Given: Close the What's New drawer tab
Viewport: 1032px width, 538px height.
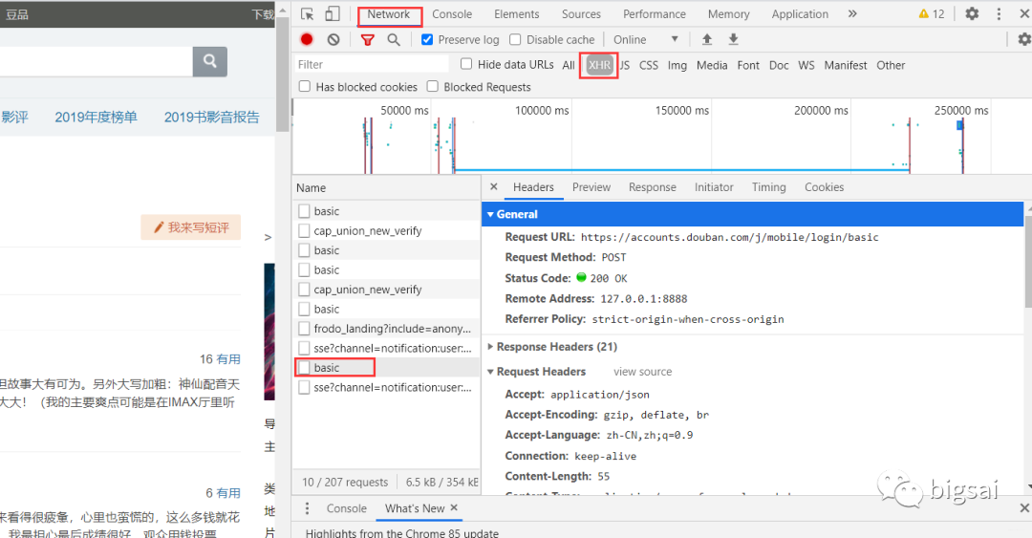Looking at the screenshot, I should click(x=454, y=507).
